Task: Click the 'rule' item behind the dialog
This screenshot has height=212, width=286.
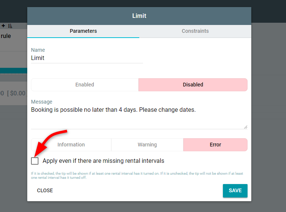Action: coord(6,36)
